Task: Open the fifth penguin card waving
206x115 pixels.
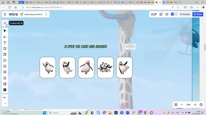Action: 125,67
